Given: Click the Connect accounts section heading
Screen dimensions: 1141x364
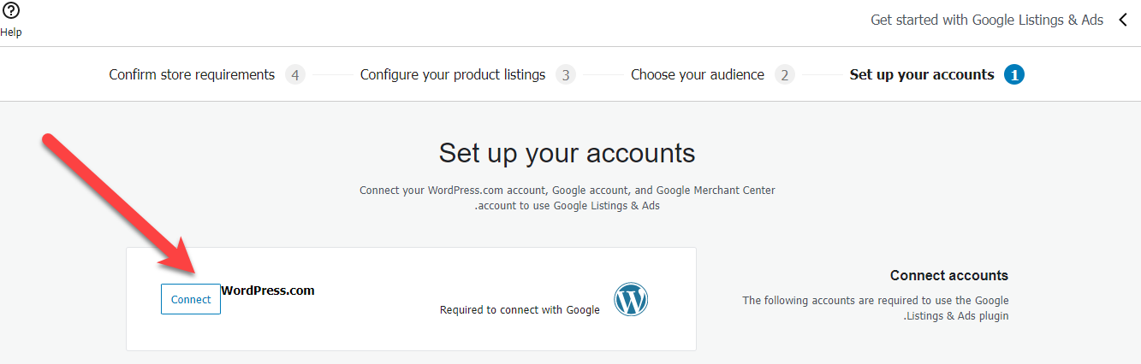Looking at the screenshot, I should tap(949, 276).
